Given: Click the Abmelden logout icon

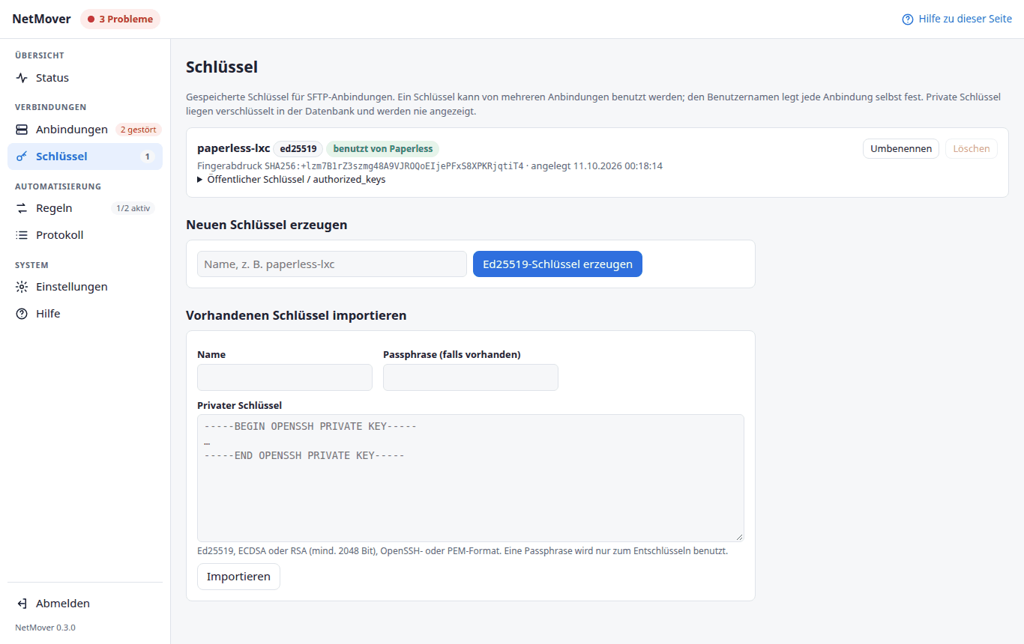Looking at the screenshot, I should click(22, 604).
